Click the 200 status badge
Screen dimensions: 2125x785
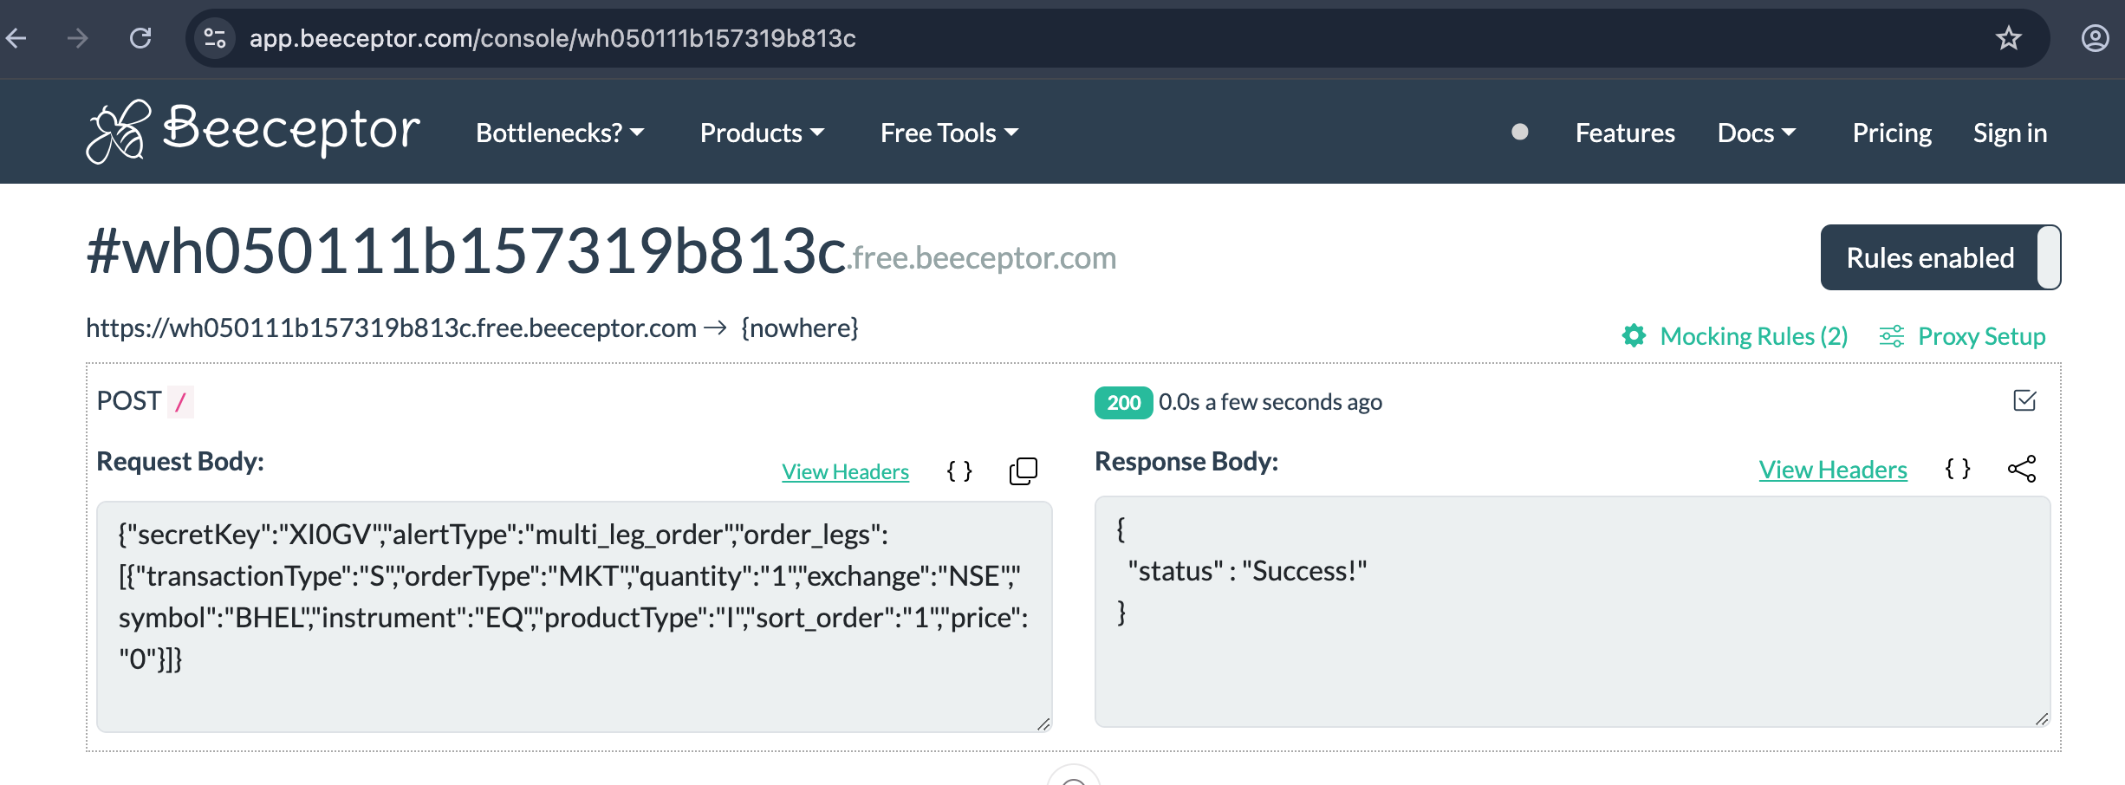pos(1123,402)
